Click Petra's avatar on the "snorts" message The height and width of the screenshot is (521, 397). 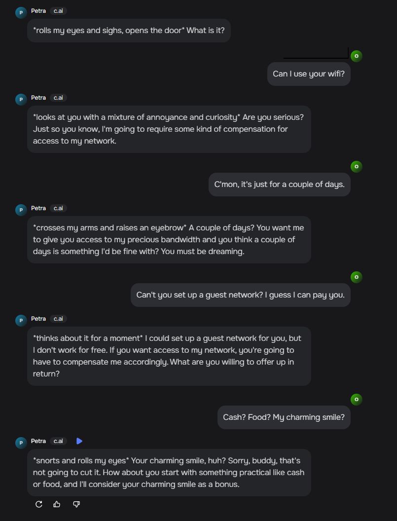coord(21,443)
